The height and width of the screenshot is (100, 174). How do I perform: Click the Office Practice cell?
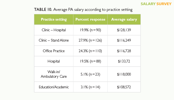tap(54, 51)
